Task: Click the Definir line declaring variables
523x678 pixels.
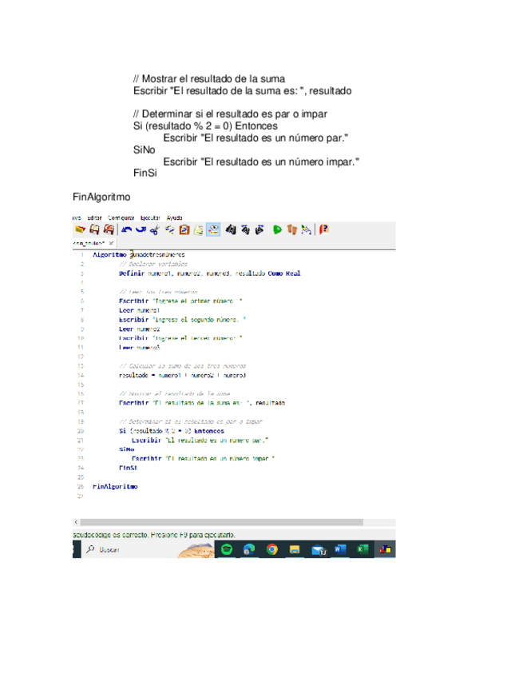Action: pyautogui.click(x=209, y=273)
